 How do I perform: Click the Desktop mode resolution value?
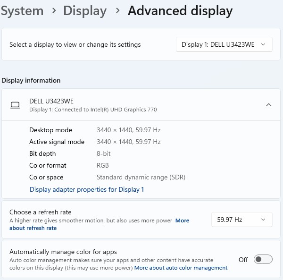[128, 130]
